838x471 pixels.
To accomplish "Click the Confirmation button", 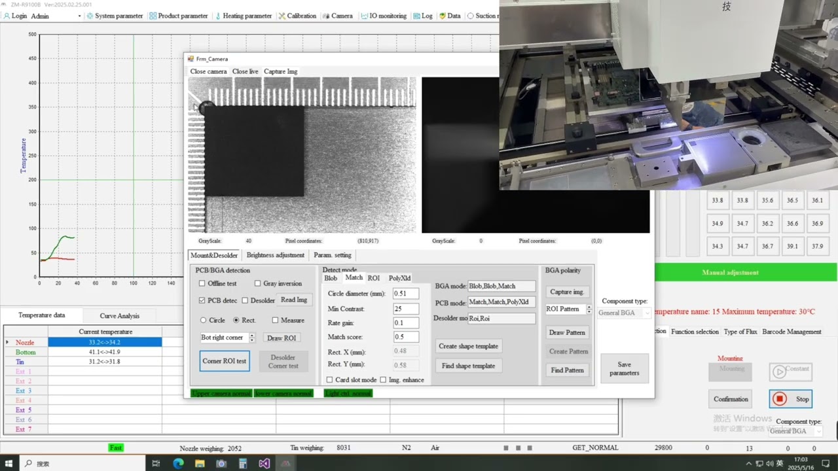I will pyautogui.click(x=731, y=399).
